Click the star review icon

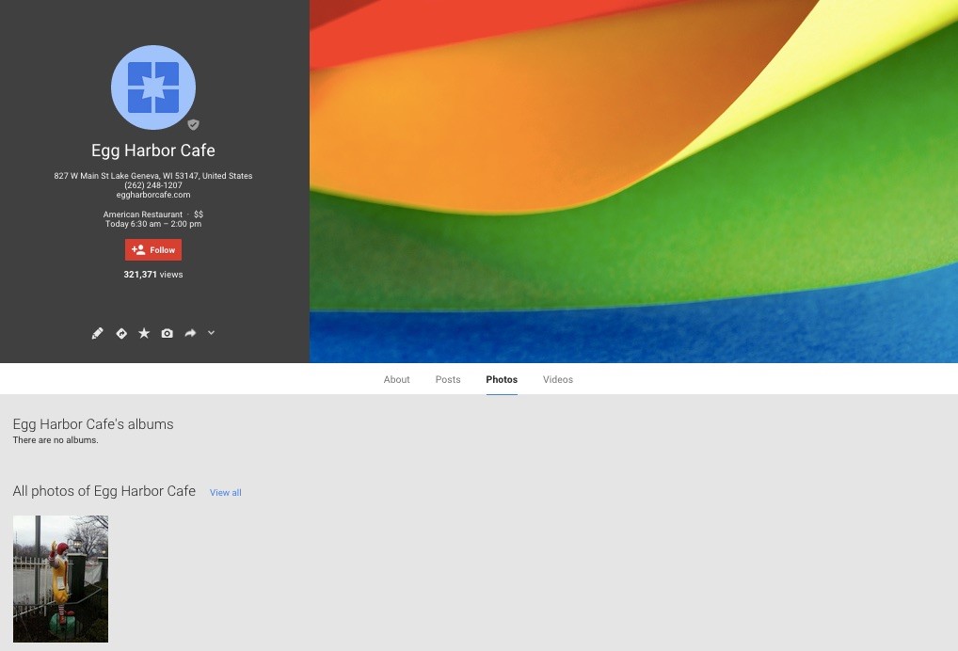(144, 333)
